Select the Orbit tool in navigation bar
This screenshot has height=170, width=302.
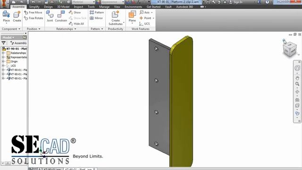click(x=297, y=92)
